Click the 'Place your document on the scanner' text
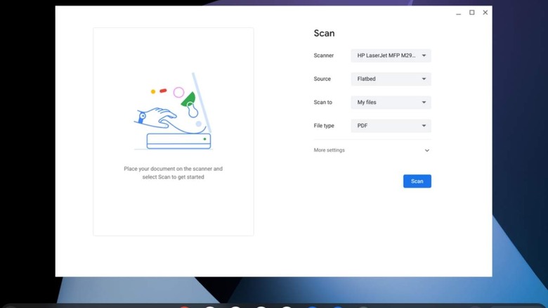Image resolution: width=548 pixels, height=308 pixels. tap(173, 173)
